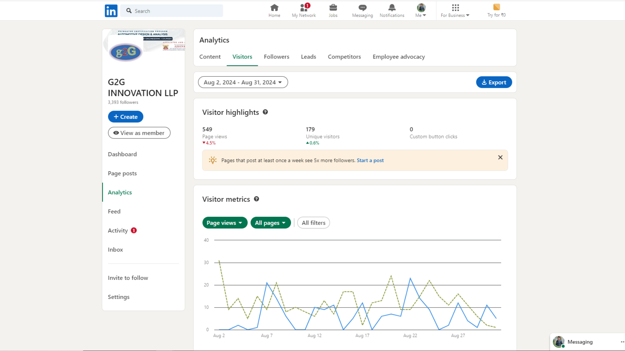Screen dimensions: 625x351
Task: Focus the Search input field
Action: coord(172,11)
